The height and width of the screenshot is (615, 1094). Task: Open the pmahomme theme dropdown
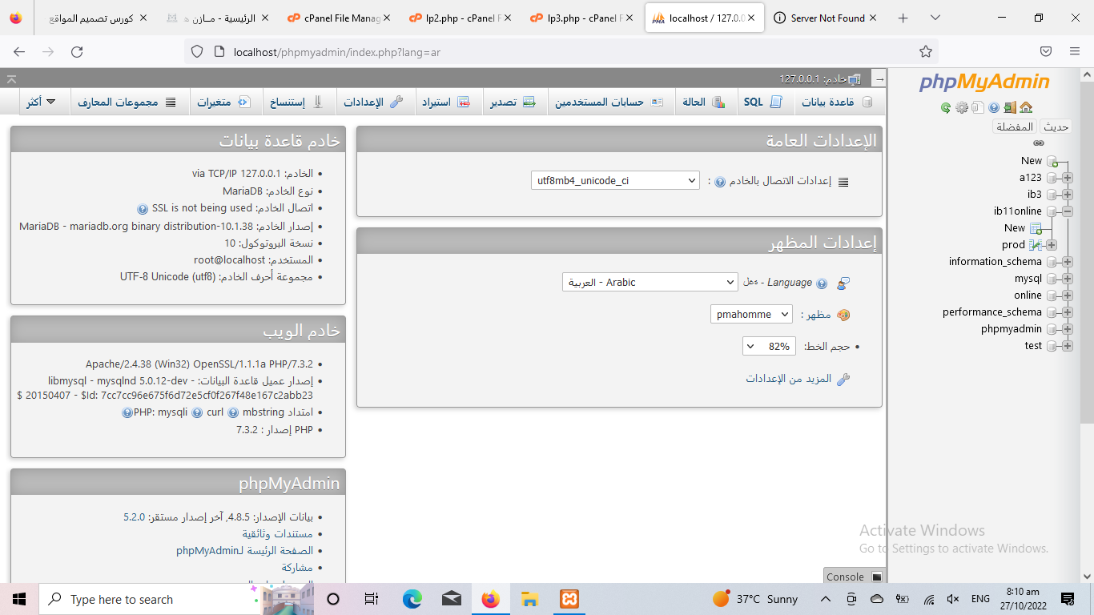750,315
